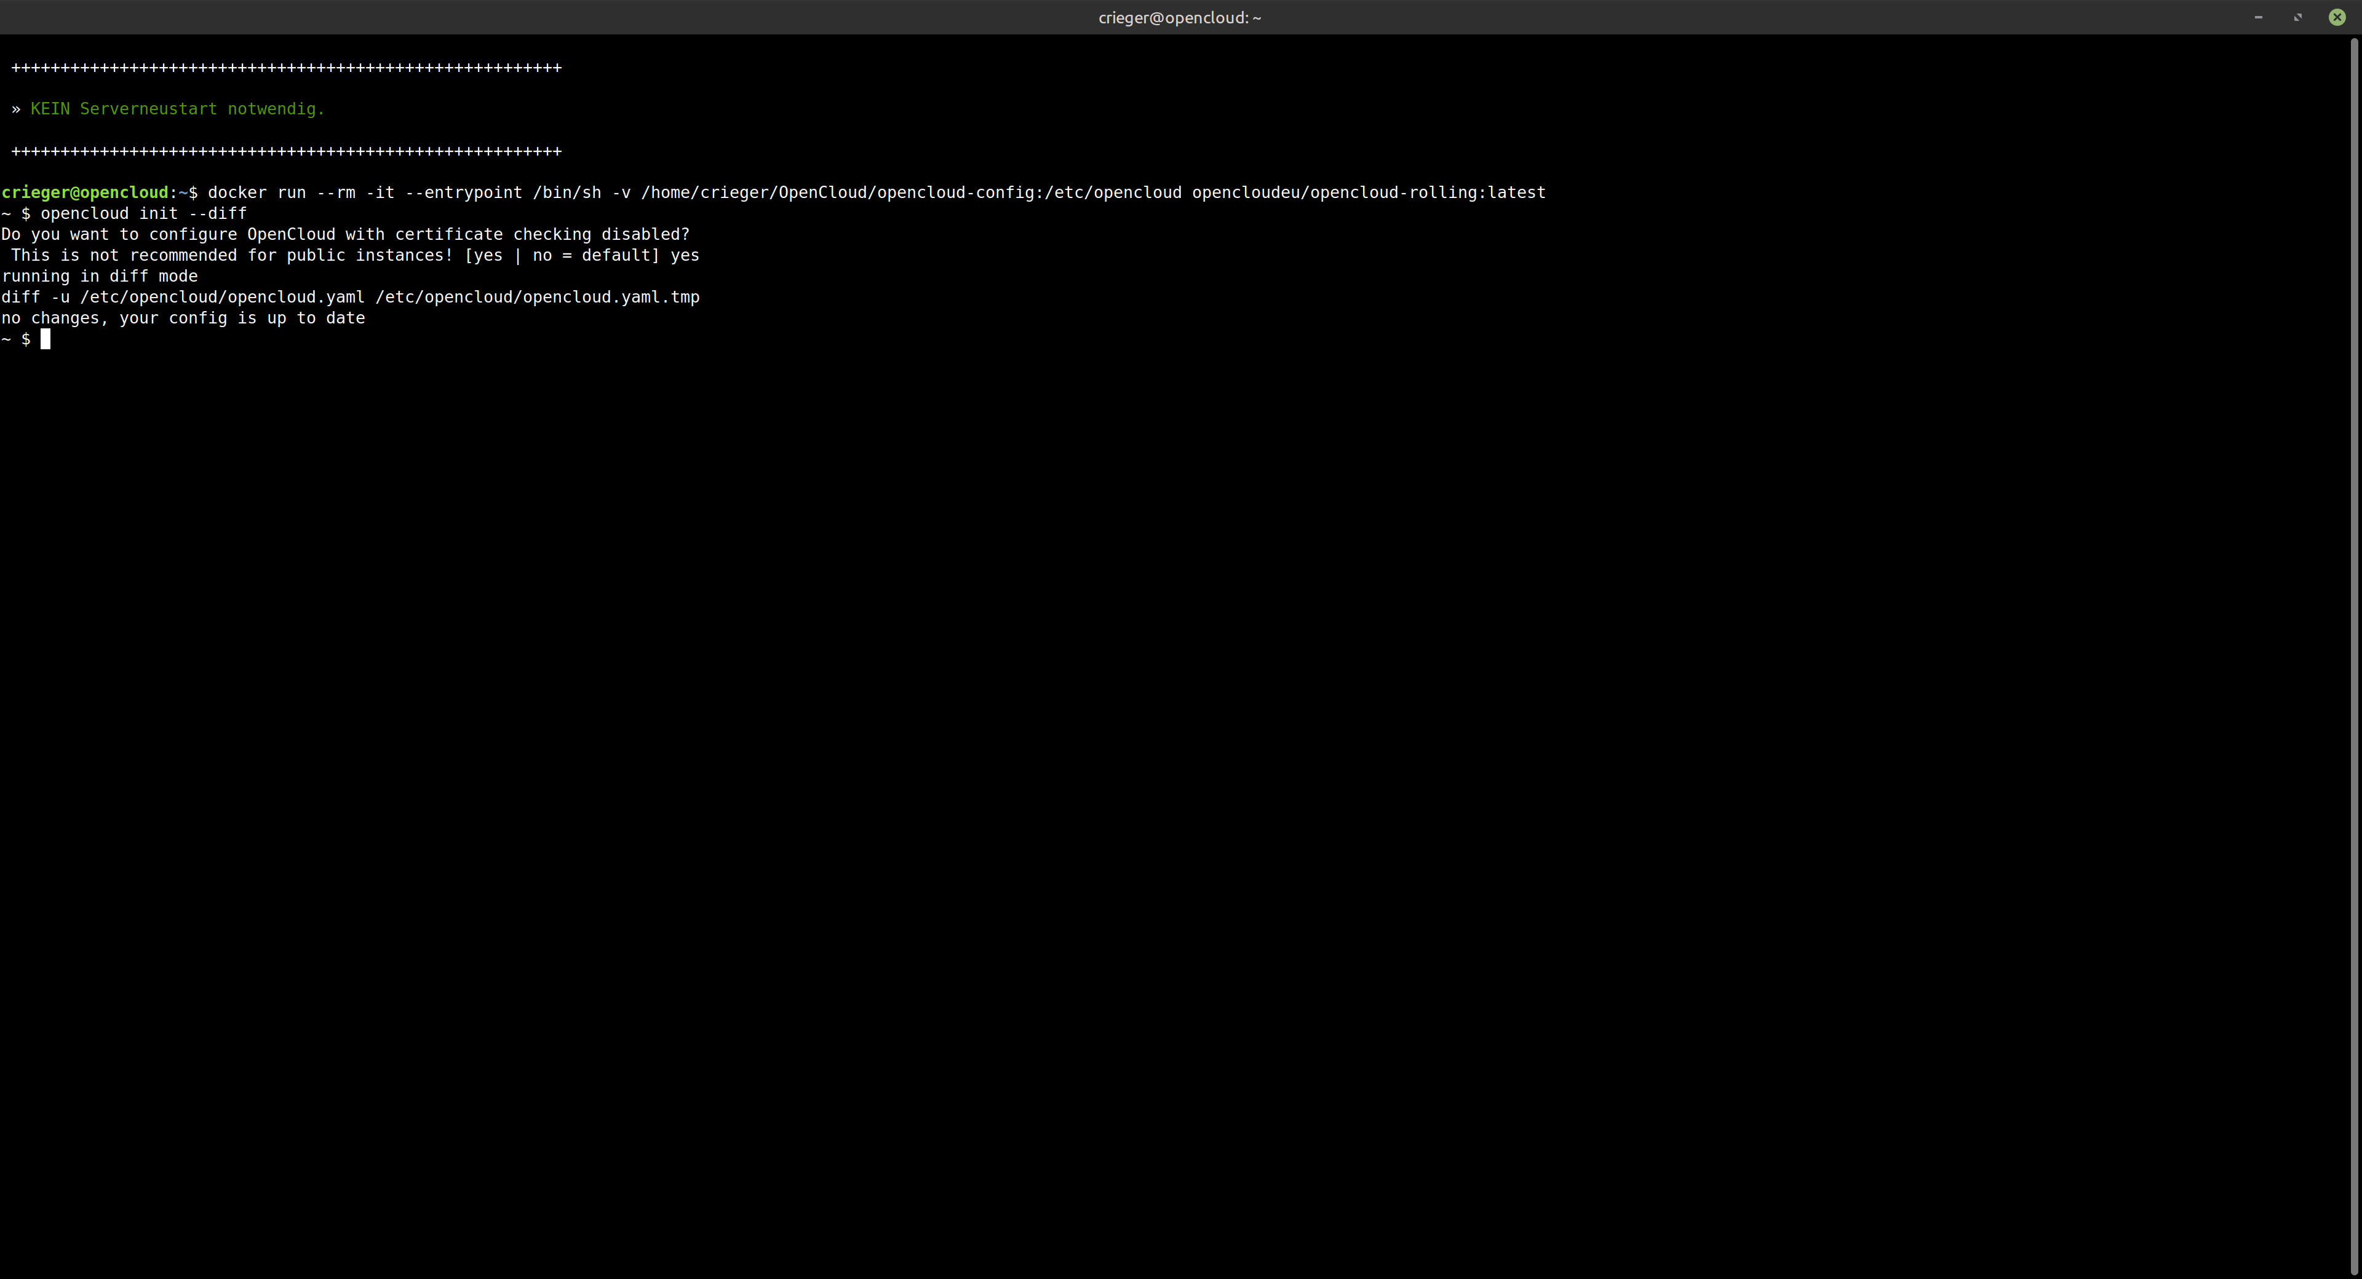Click the first row of plus signs
The width and height of the screenshot is (2362, 1279).
coord(286,68)
